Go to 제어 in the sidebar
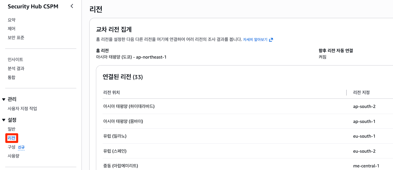 coord(12,29)
